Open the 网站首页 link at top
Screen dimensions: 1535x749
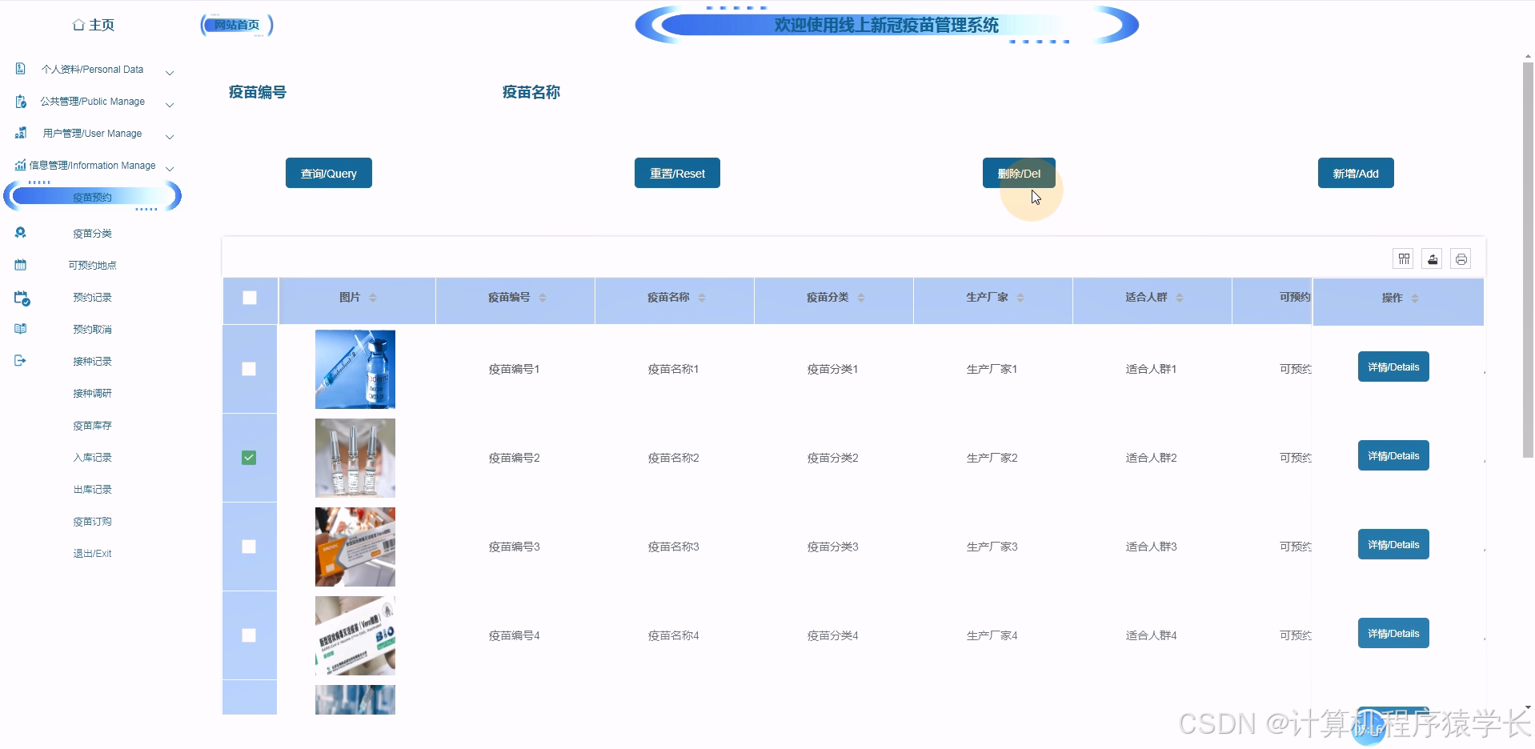[x=235, y=24]
